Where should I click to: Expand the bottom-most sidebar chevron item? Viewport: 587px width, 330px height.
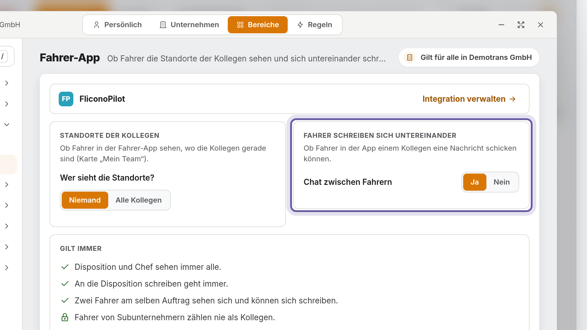point(7,268)
